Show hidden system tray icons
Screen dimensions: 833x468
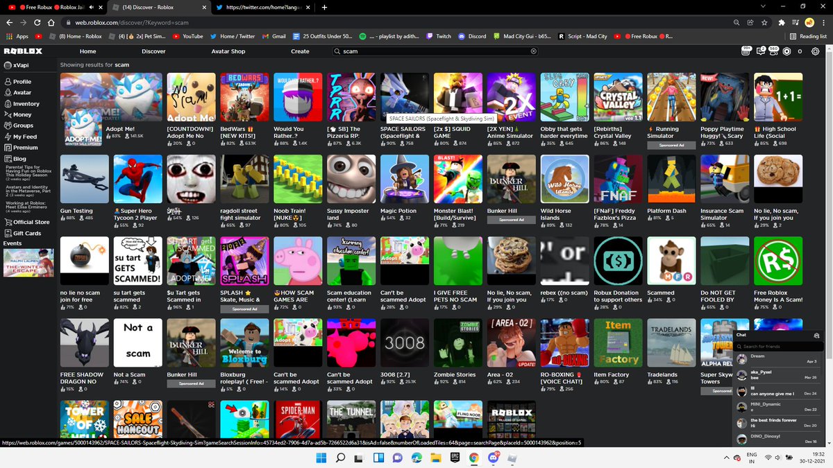726,458
